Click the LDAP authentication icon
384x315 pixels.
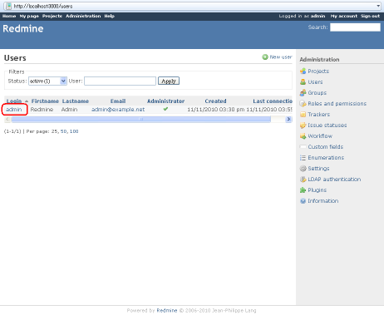[303, 180]
